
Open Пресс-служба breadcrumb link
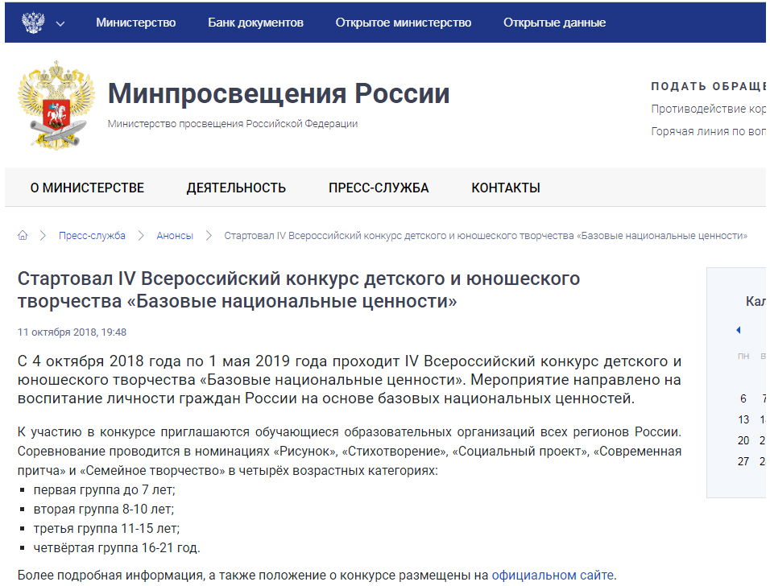[x=92, y=236]
